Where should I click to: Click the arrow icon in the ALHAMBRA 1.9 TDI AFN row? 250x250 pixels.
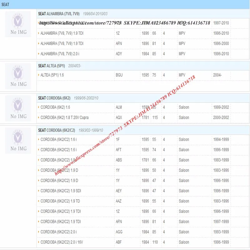[38, 43]
